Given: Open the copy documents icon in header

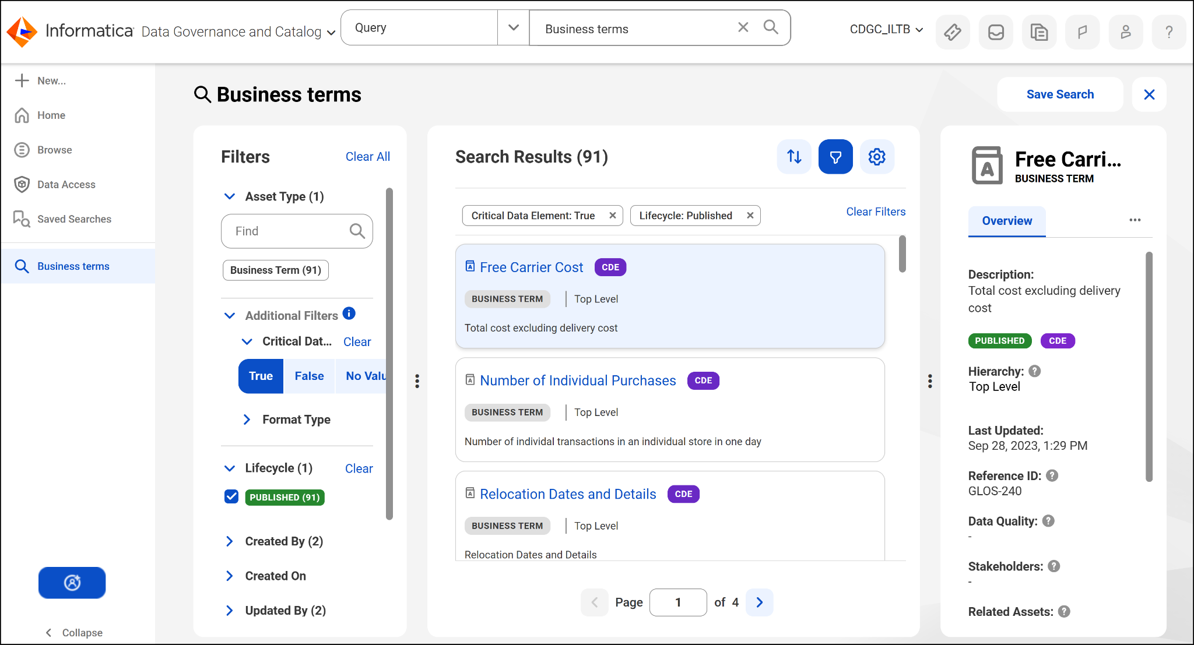Looking at the screenshot, I should (1039, 32).
